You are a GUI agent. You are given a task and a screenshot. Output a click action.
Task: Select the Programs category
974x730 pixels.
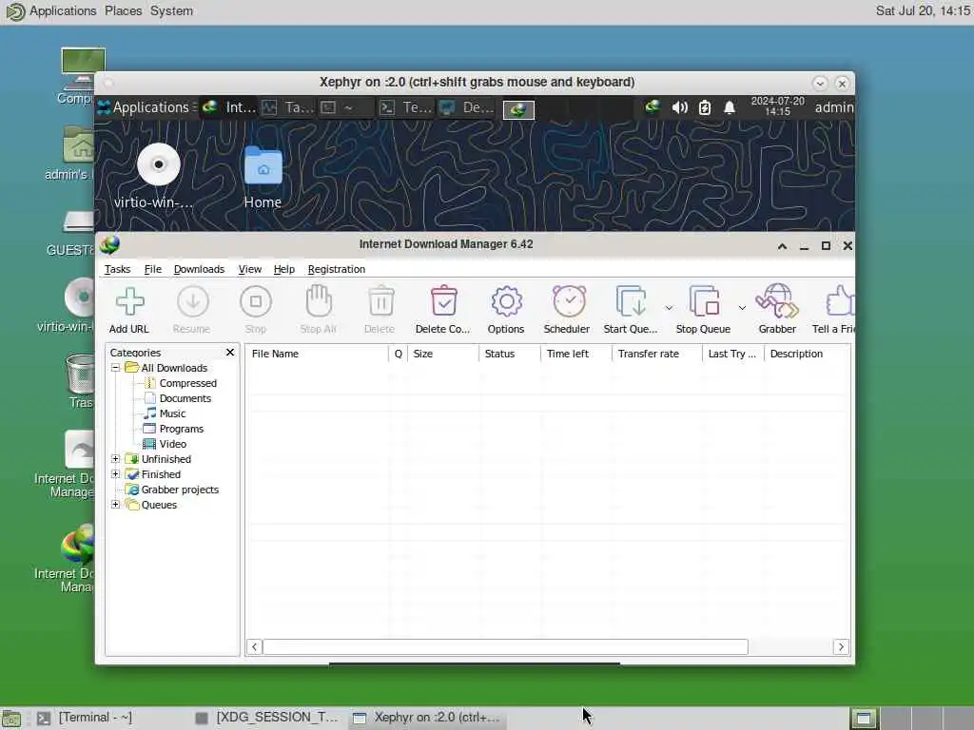pos(182,429)
